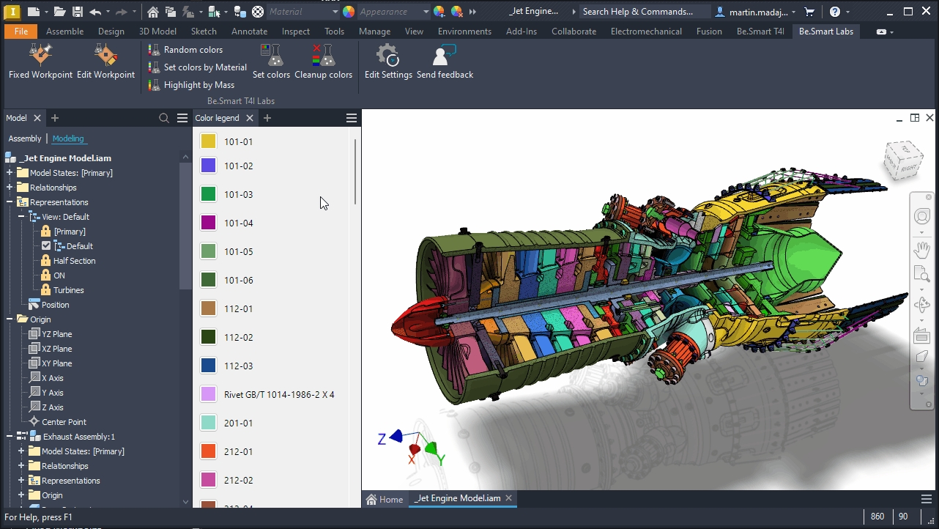939x529 pixels.
Task: Open the Sketch ribbon tab
Action: pos(204,32)
